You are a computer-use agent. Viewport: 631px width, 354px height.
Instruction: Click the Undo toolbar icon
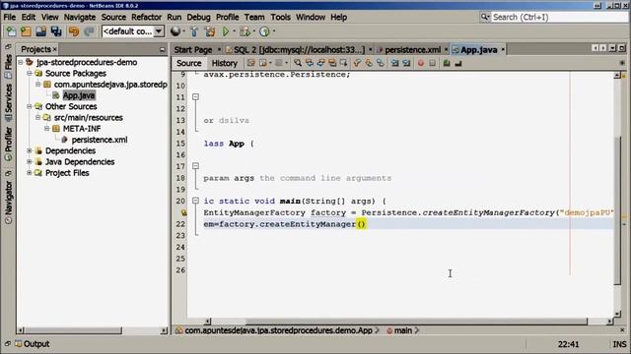74,31
